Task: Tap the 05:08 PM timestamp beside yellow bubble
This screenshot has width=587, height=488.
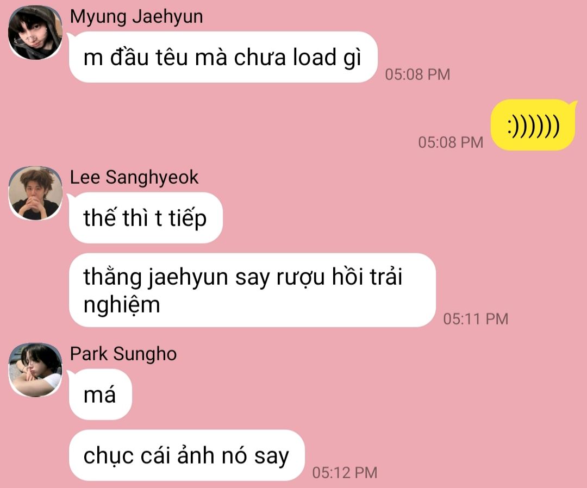Action: click(451, 142)
